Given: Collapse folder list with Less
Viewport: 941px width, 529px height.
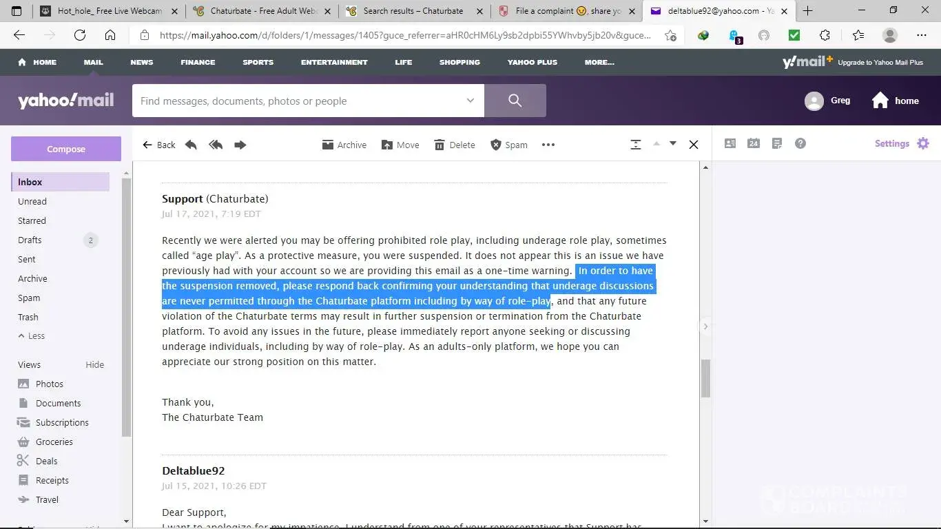Looking at the screenshot, I should coord(32,336).
